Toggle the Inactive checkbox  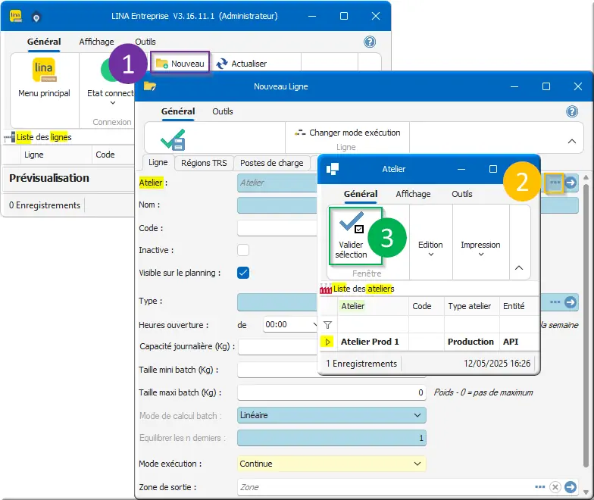click(x=243, y=250)
